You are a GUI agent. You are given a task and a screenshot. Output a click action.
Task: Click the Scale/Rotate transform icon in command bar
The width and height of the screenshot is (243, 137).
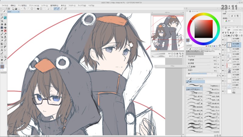pyautogui.click(x=41, y=9)
